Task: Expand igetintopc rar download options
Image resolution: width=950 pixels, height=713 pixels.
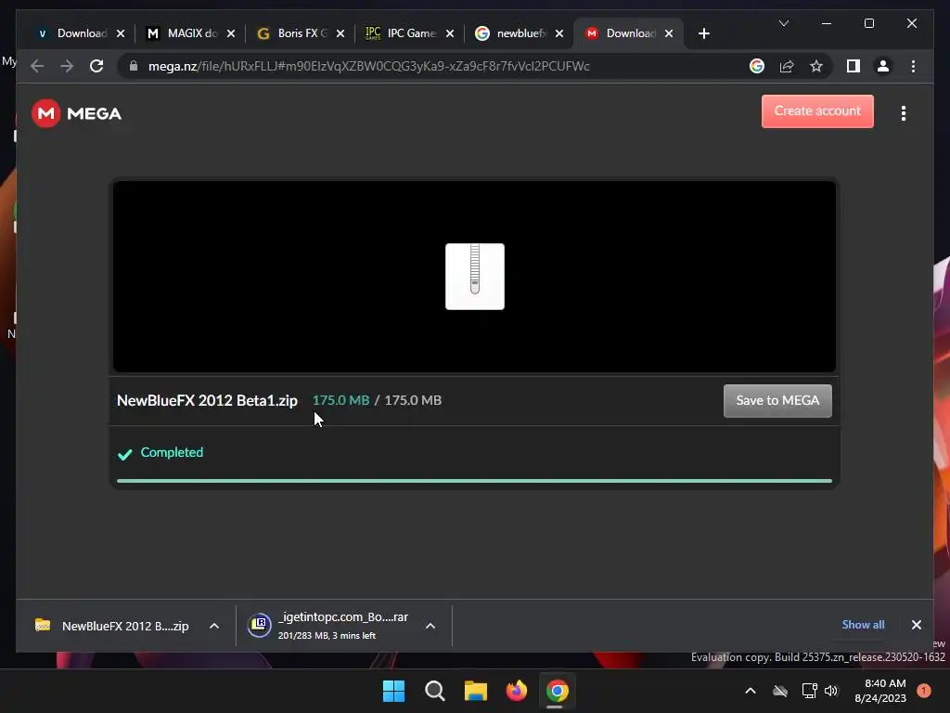Action: pos(430,626)
